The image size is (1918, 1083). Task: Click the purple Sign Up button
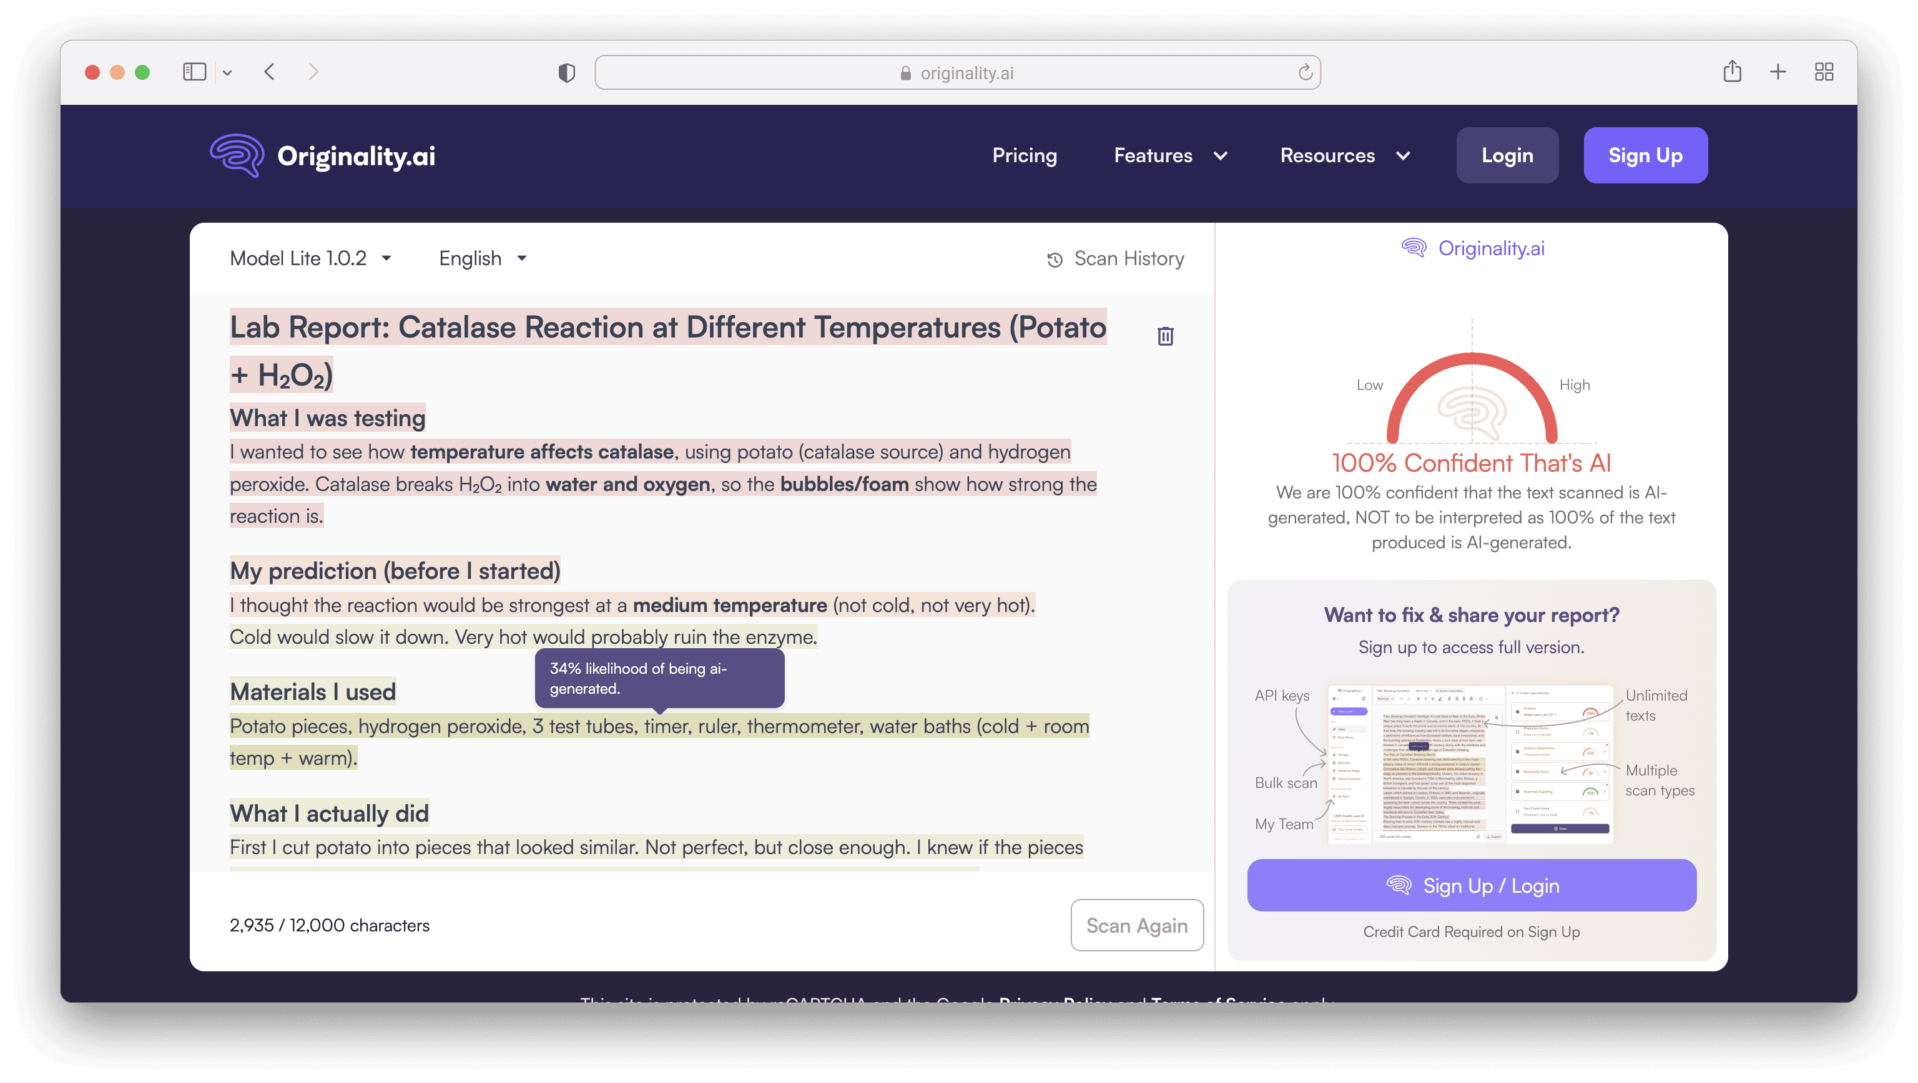pos(1645,155)
